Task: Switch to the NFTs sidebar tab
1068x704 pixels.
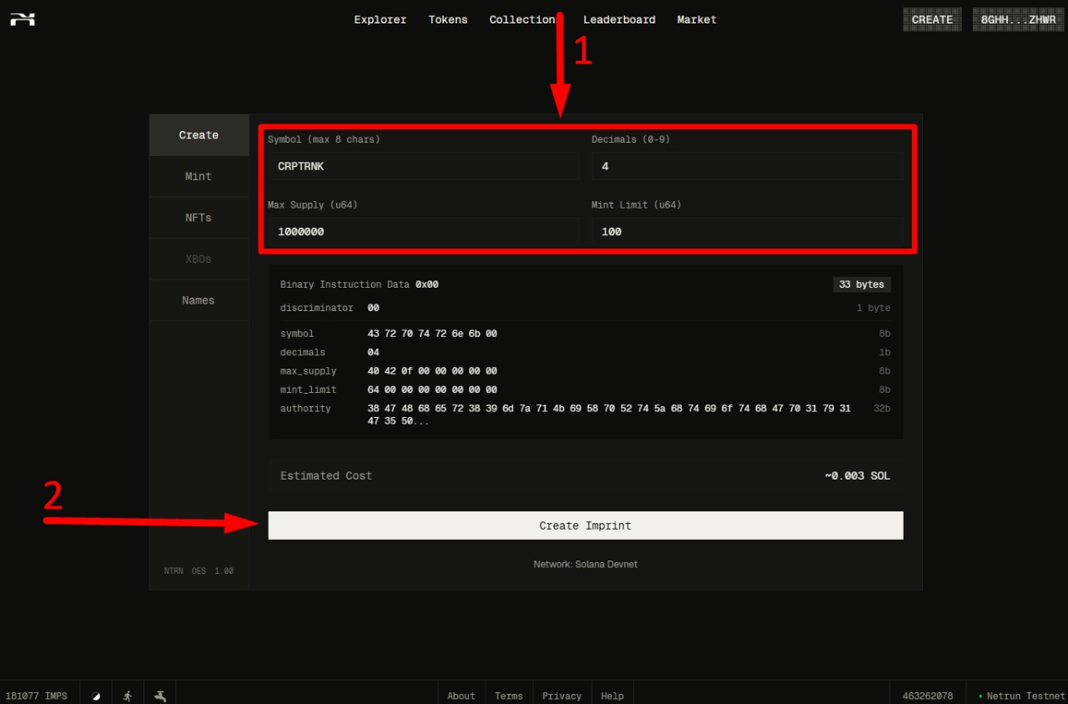Action: pos(199,218)
